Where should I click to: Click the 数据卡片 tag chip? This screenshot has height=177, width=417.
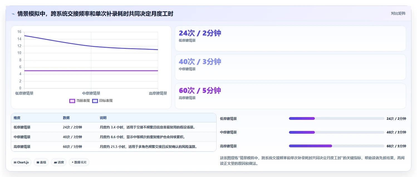(x=79, y=162)
